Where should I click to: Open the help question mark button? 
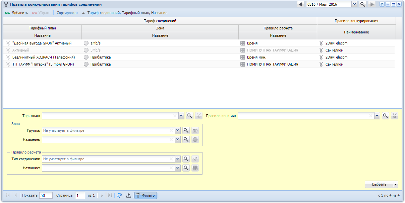[x=382, y=4]
